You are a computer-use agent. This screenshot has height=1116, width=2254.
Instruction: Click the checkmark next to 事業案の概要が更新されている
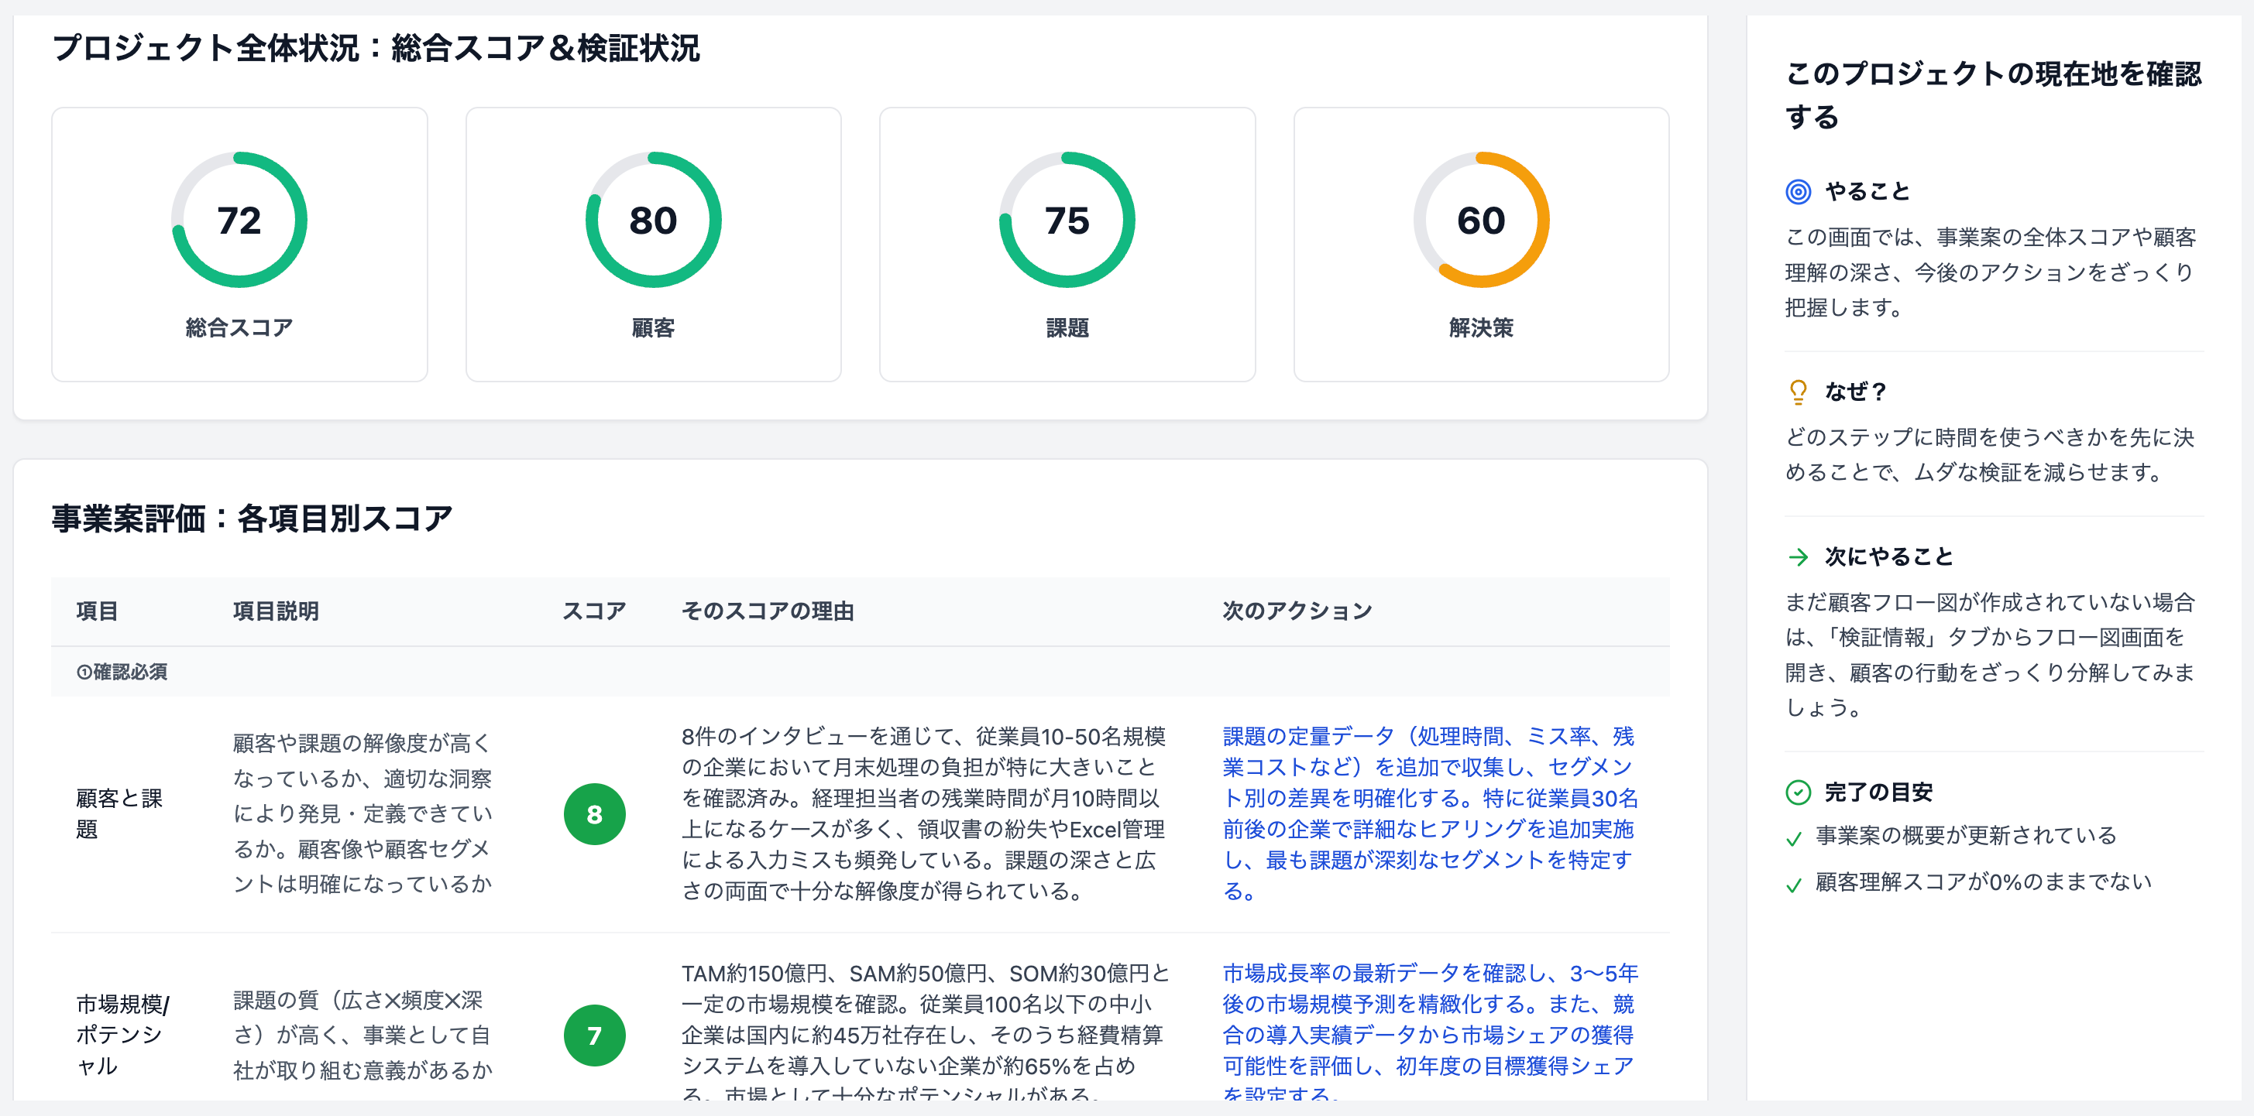click(x=1794, y=839)
